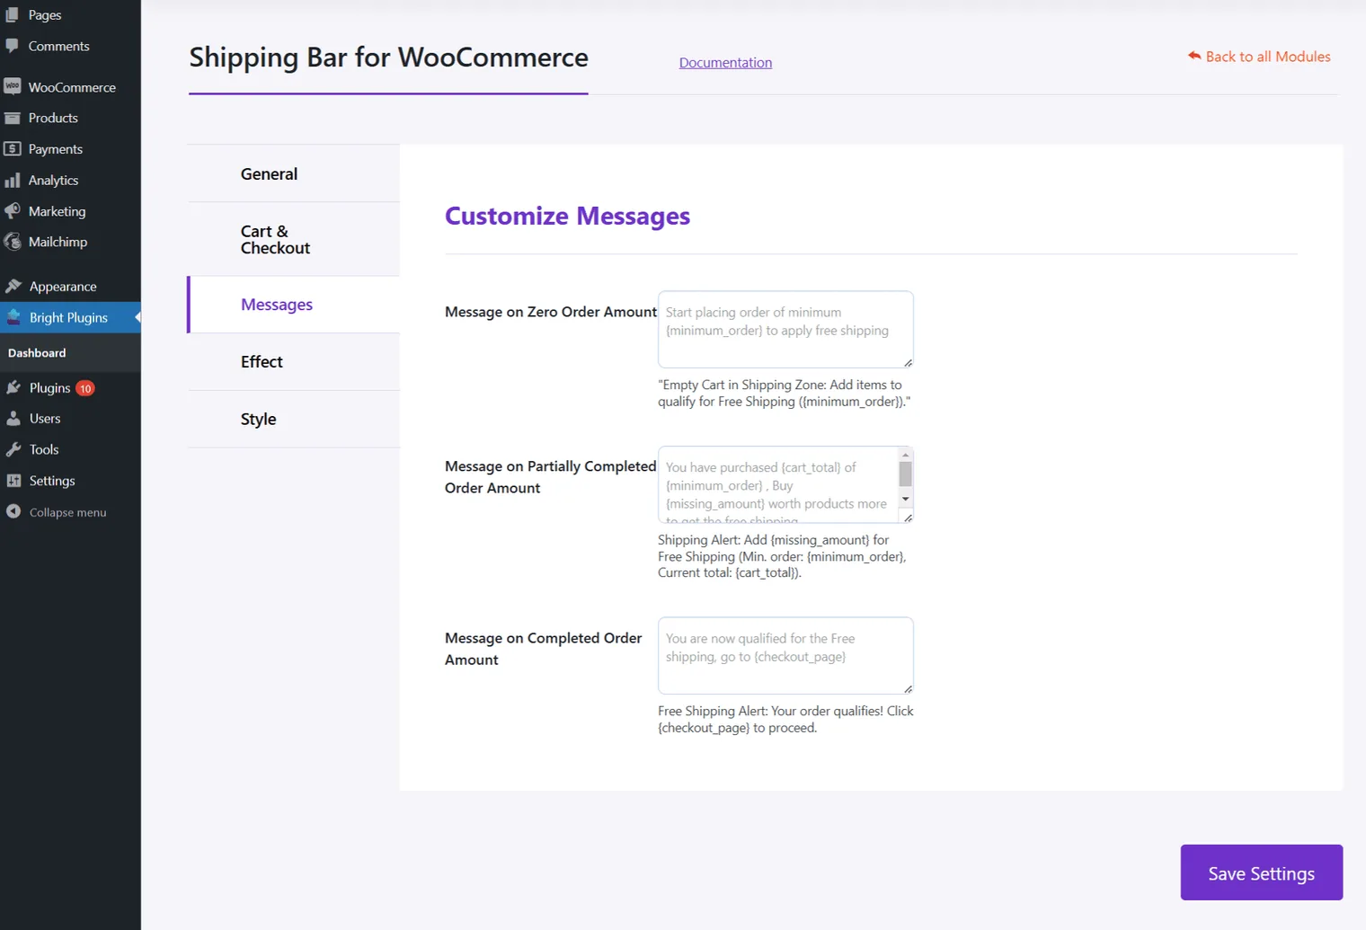Open the Plugins menu item
The image size is (1366, 930).
click(49, 388)
